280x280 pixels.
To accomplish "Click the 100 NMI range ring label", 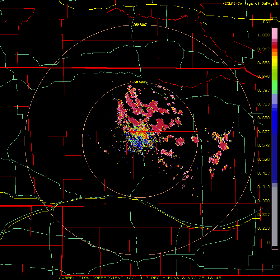I will pyautogui.click(x=140, y=25).
